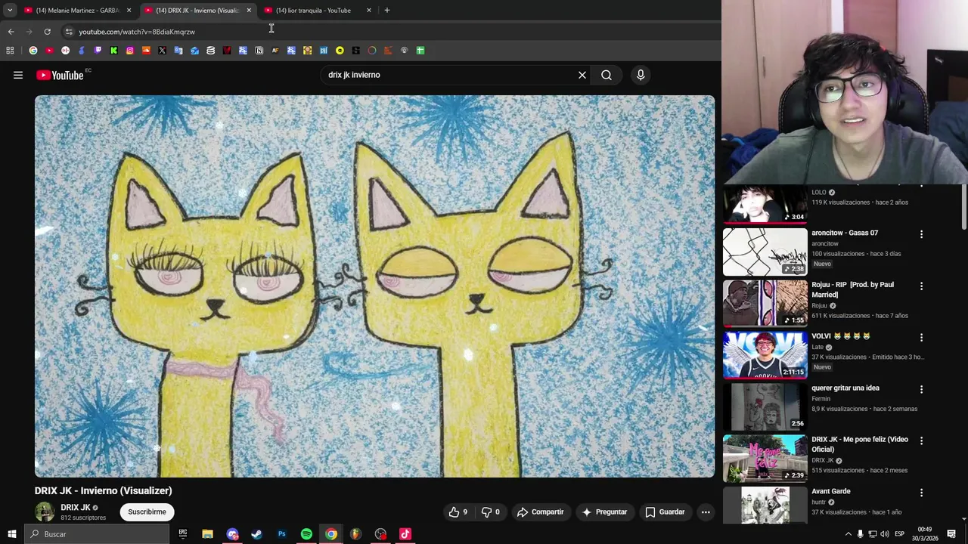Screen dimensions: 968x544
Task: Open the X (Twitter) bookmark
Action: coord(162,51)
